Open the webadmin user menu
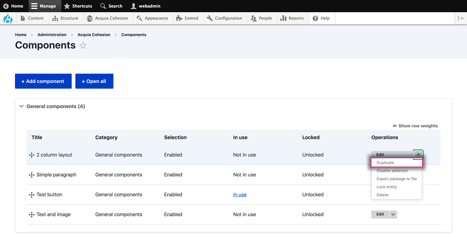 coord(145,6)
